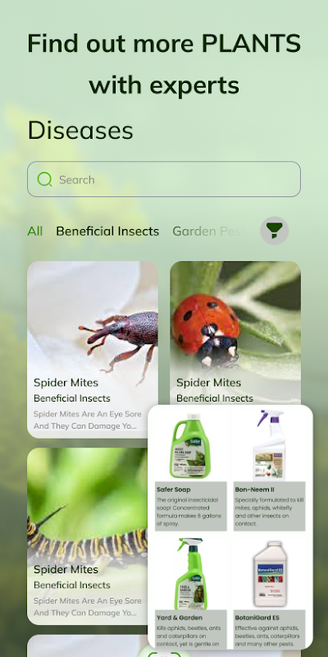Open the weevil Spider Mites card
Screen dimensions: 328x657
(93, 350)
